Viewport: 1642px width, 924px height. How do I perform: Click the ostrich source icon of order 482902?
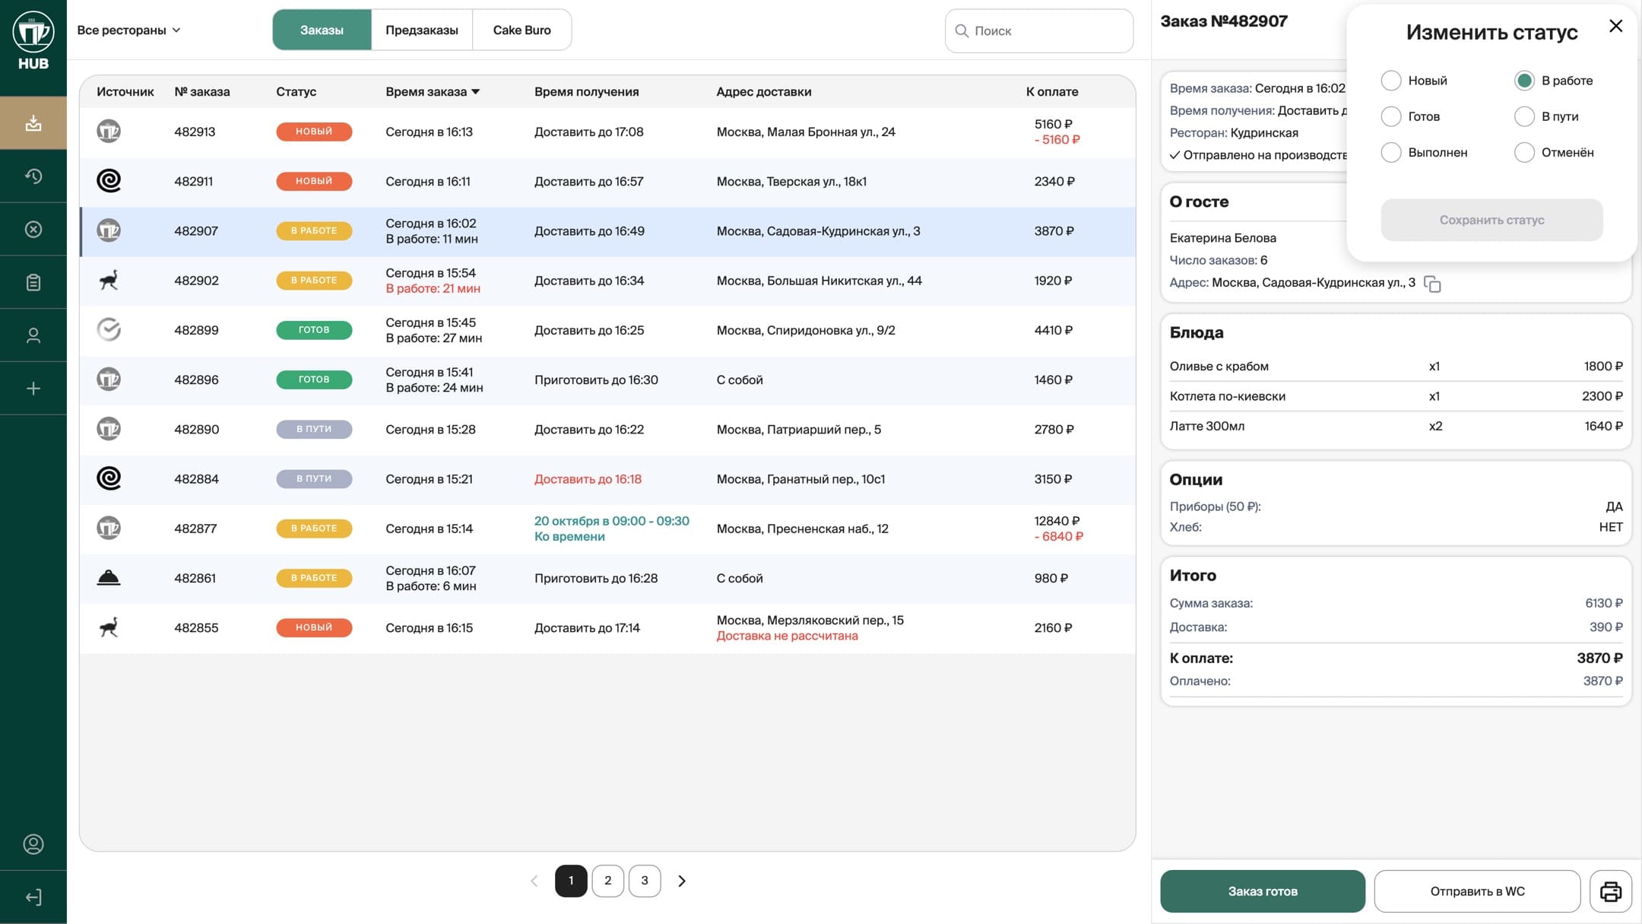click(x=109, y=280)
